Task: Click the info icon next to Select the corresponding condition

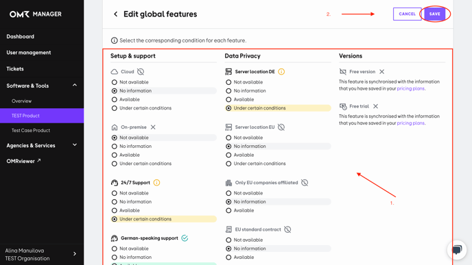Action: 114,40
